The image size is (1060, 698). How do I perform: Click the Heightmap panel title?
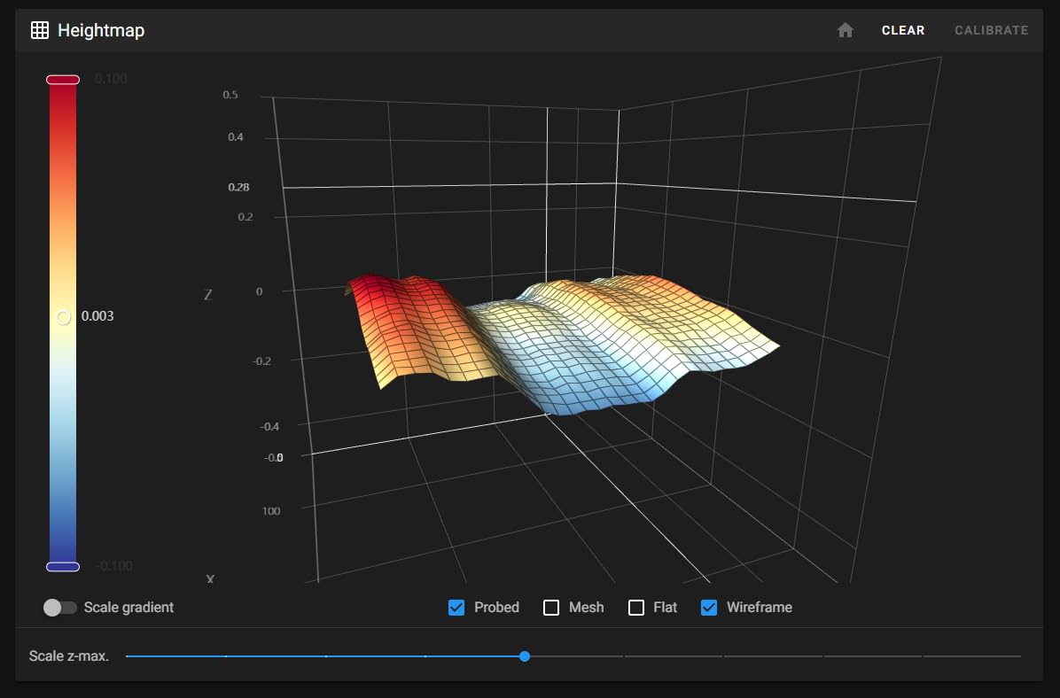tap(101, 30)
